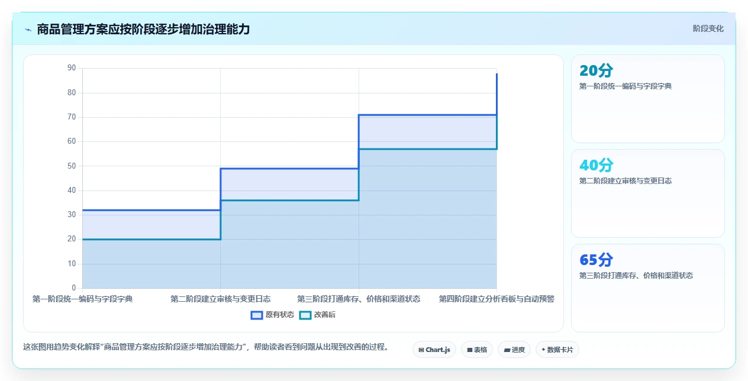The height and width of the screenshot is (381, 748).
Task: Click the header icon before the title
Action: (28, 30)
